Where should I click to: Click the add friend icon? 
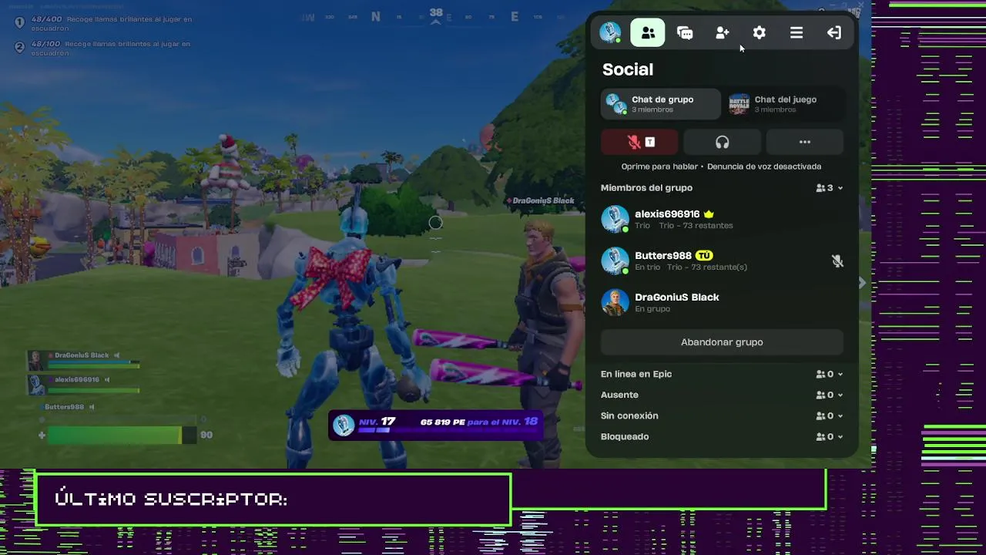tap(722, 32)
